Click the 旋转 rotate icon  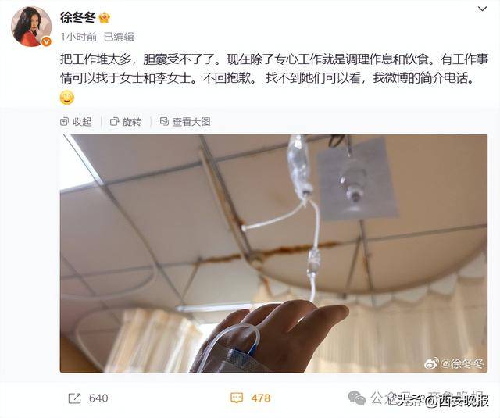(114, 121)
